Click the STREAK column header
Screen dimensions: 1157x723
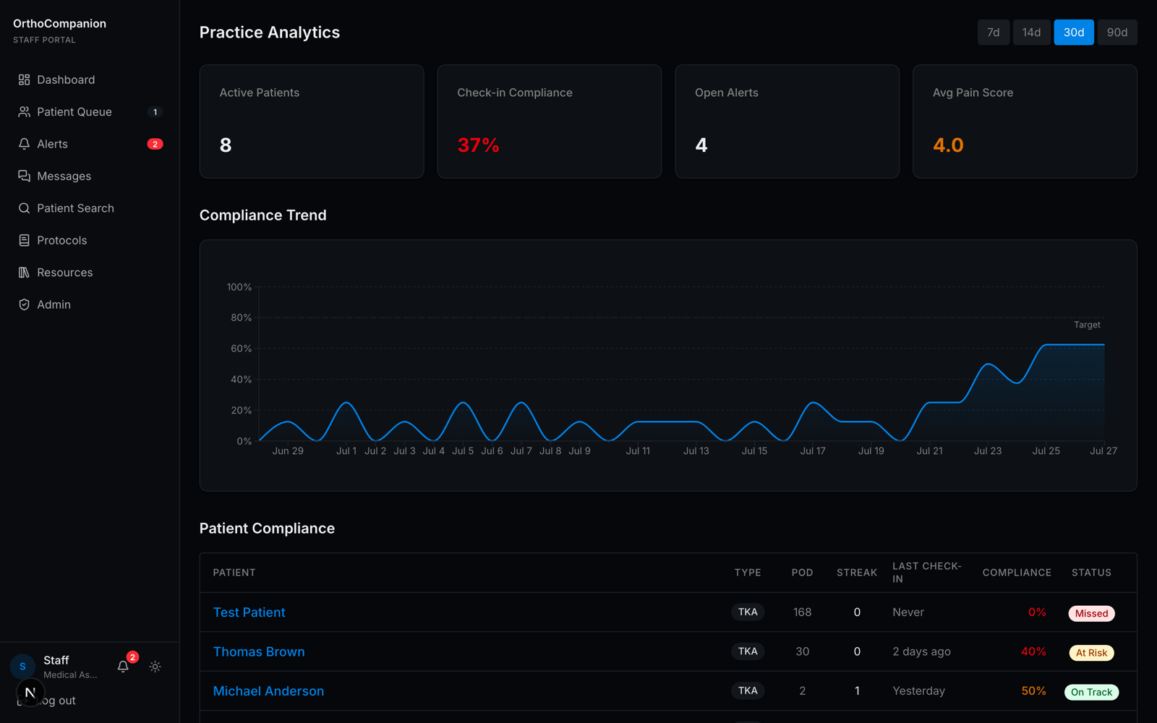[x=857, y=573]
